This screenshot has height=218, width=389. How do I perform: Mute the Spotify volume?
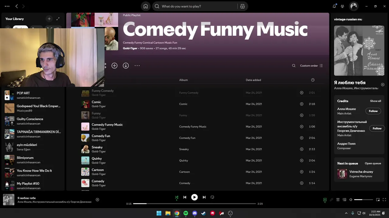(351, 200)
